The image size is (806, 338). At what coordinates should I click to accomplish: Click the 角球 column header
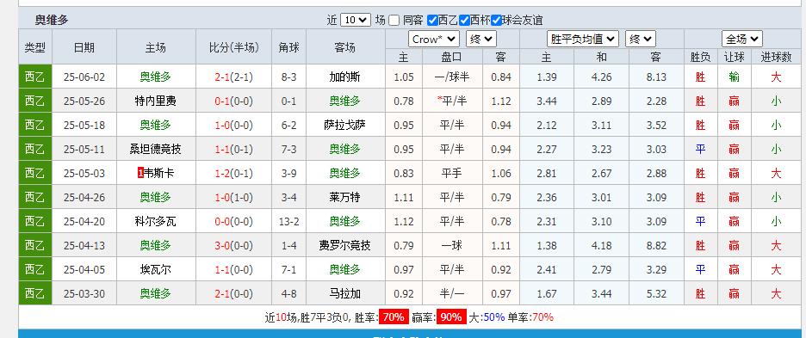(x=288, y=47)
